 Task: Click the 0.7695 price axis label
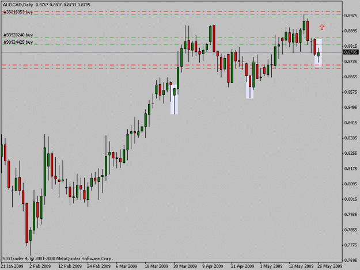pos(351,260)
